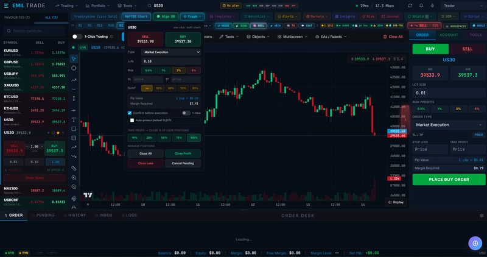The width and height of the screenshot is (487, 257).
Task: Click the horizontal line drawing tool
Action: pos(74,89)
